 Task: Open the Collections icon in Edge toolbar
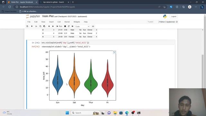pos(183,7)
